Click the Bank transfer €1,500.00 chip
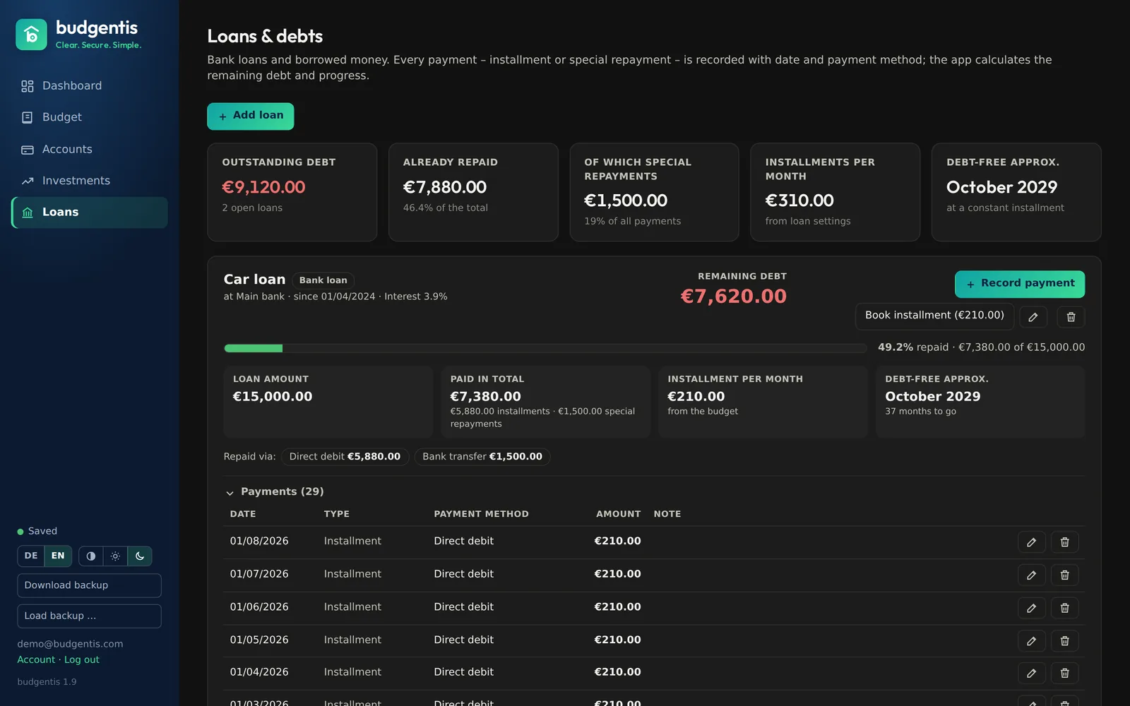The image size is (1130, 706). pos(482,457)
